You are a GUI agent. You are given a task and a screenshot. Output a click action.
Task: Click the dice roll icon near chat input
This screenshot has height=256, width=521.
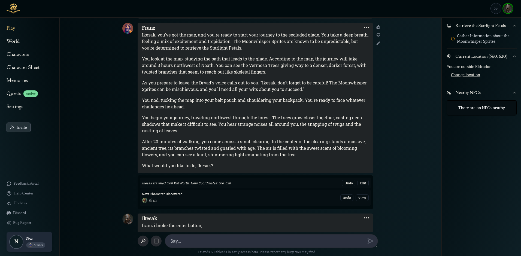click(156, 241)
